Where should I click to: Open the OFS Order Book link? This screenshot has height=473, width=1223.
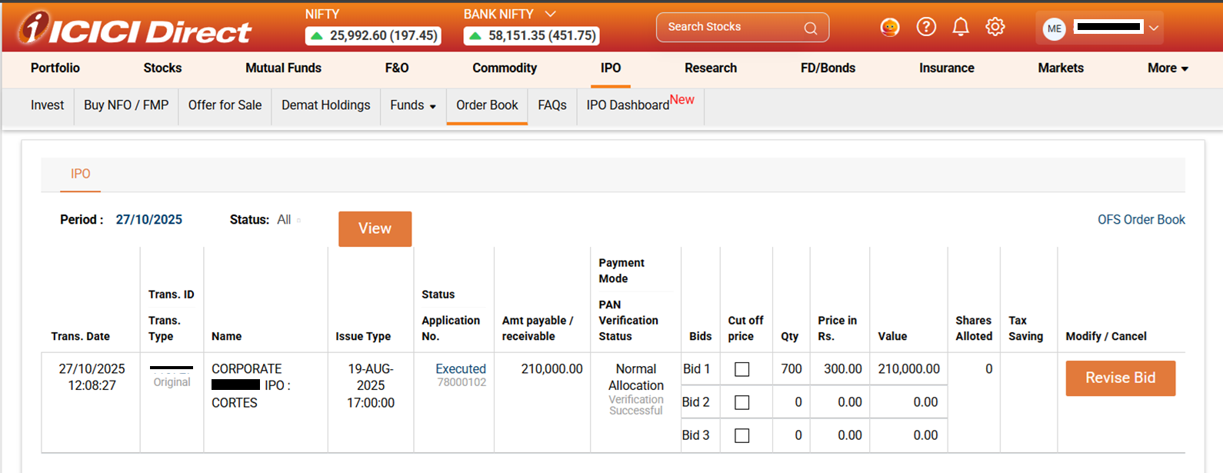pos(1141,219)
